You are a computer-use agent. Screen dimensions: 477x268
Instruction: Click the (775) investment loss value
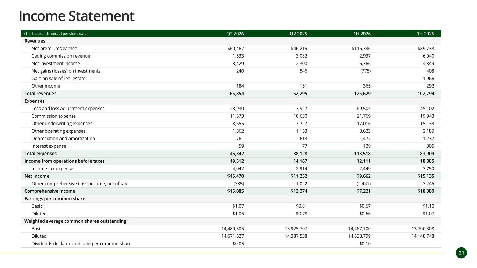pos(365,71)
